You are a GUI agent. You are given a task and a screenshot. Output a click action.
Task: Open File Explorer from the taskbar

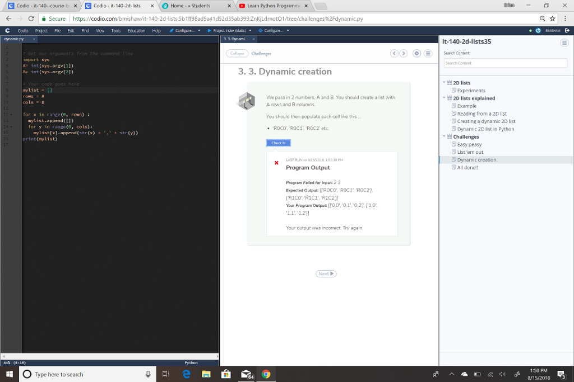tap(206, 374)
